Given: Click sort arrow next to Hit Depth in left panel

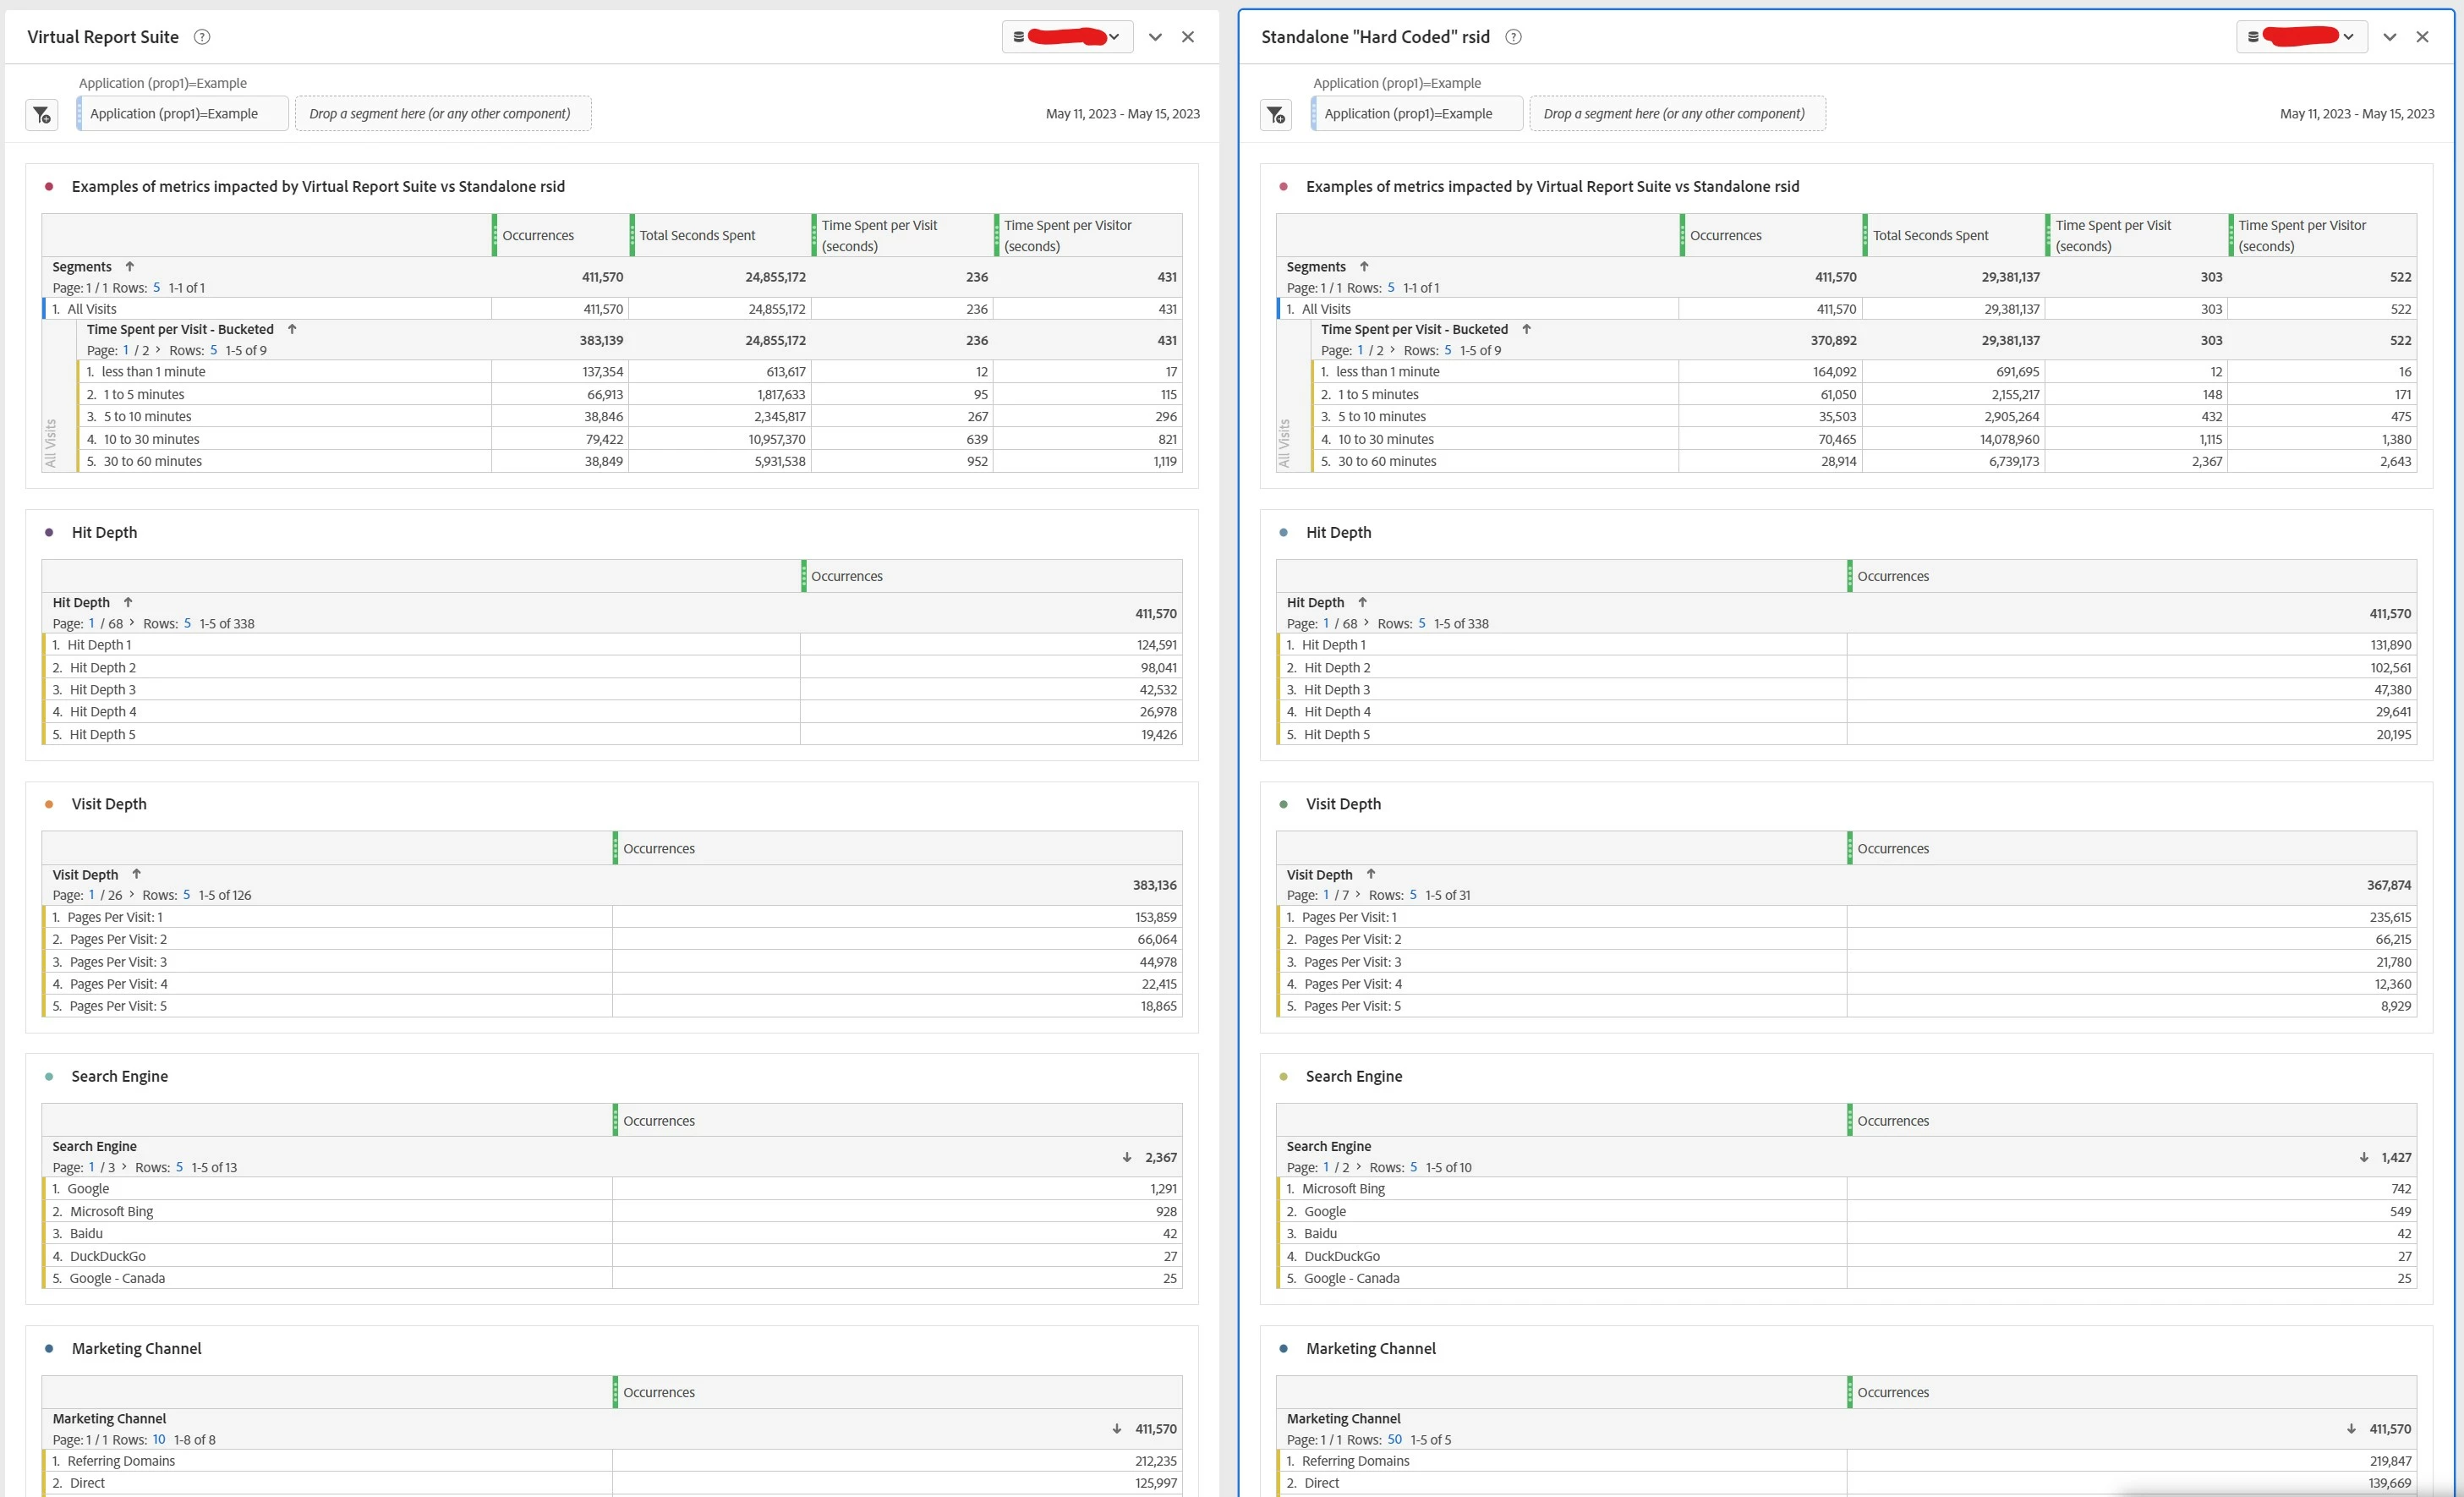Looking at the screenshot, I should click(x=128, y=602).
